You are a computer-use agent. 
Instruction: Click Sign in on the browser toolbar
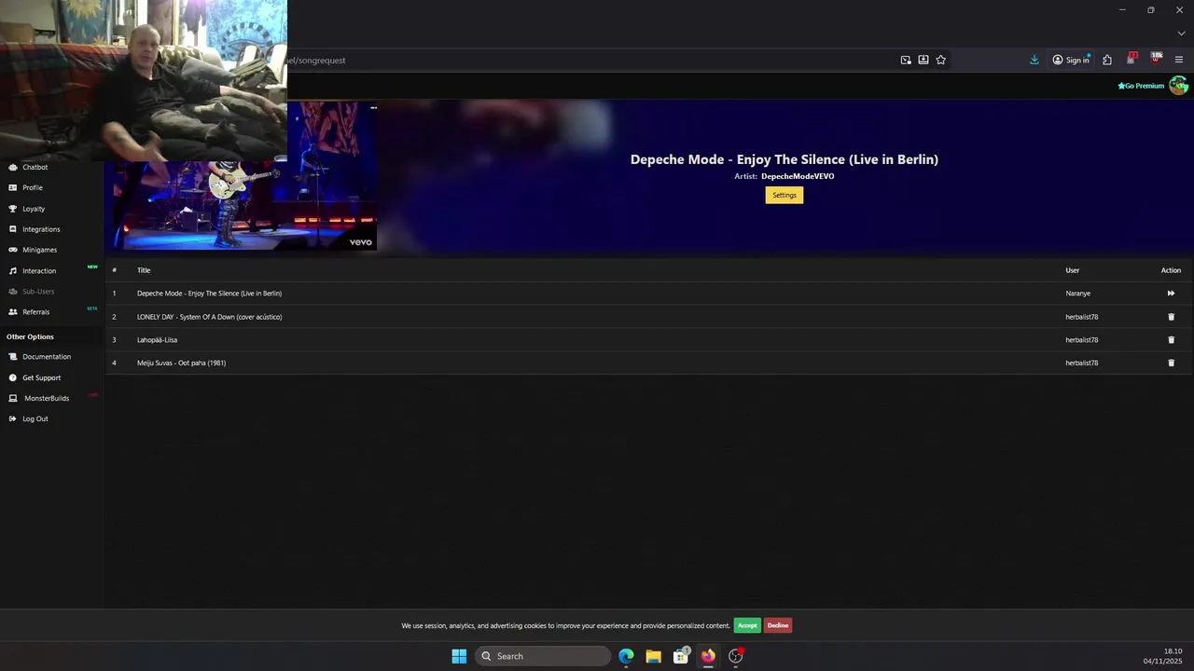[1071, 60]
